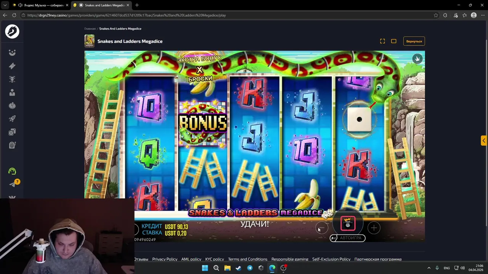Open a new browser tab
488x274 pixels.
point(137,5)
